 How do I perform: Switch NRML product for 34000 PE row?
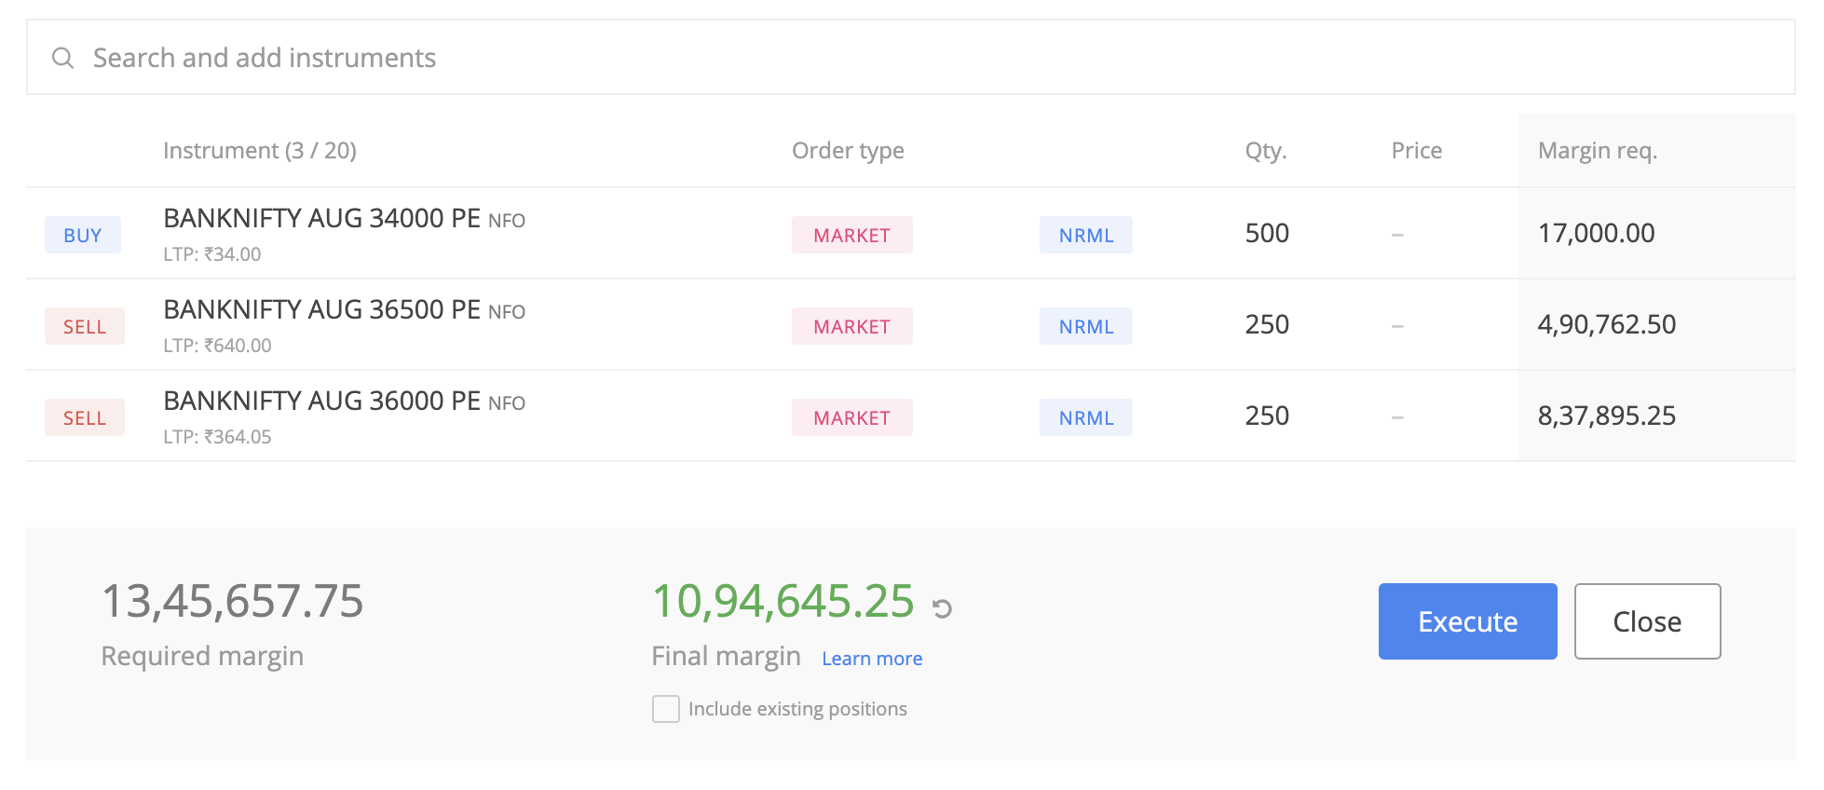pyautogui.click(x=1086, y=235)
